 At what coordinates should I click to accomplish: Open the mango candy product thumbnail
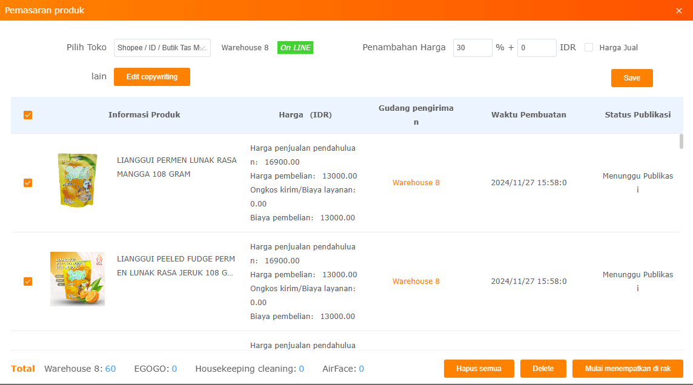click(78, 180)
